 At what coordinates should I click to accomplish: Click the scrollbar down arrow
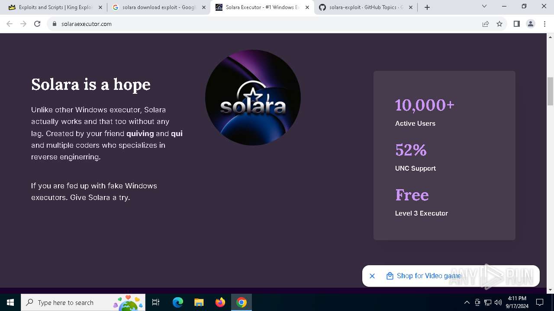tap(550, 289)
